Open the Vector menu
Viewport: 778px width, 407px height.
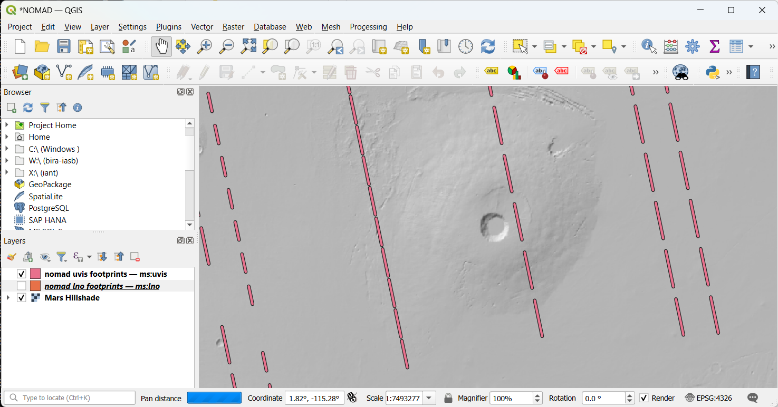(x=202, y=26)
